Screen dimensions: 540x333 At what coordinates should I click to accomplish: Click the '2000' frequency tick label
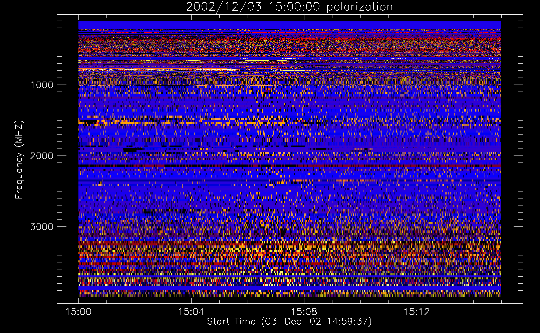pyautogui.click(x=42, y=156)
